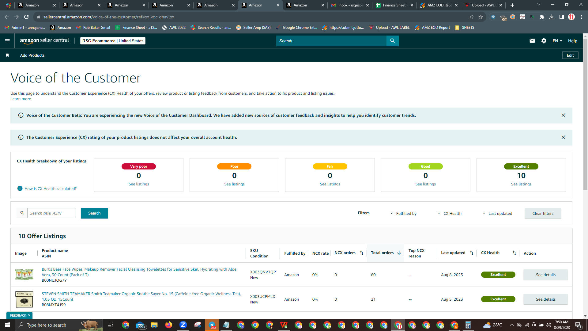
Task: Click the magnifier icon in title/ASIN search
Action: tap(22, 213)
